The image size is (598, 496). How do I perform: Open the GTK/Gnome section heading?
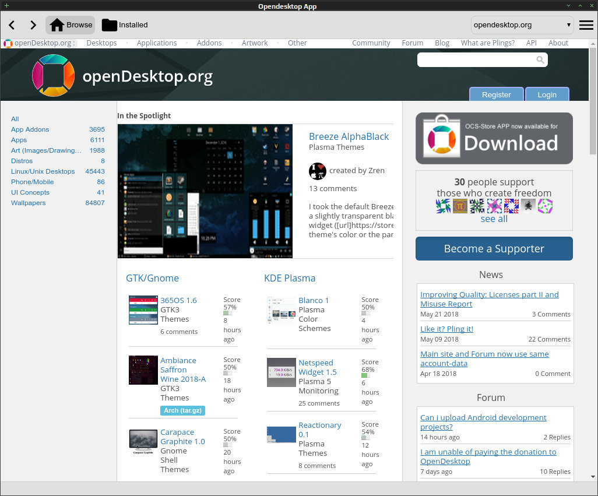[x=152, y=279]
